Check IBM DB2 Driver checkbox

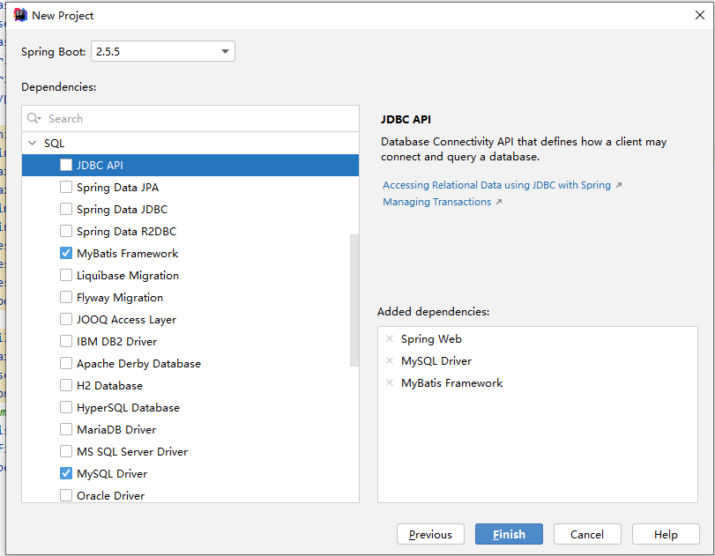[66, 341]
